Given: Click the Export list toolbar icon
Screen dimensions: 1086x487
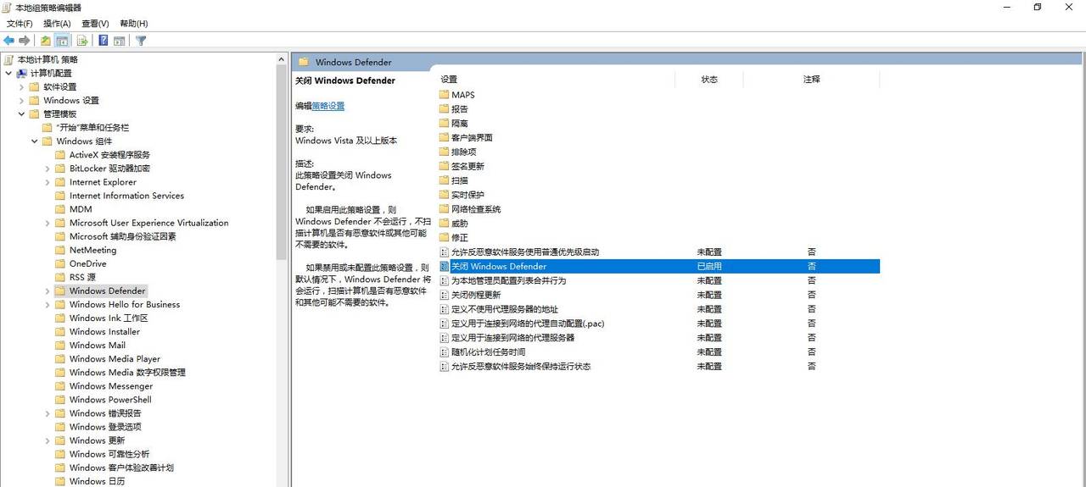Looking at the screenshot, I should coord(82,41).
